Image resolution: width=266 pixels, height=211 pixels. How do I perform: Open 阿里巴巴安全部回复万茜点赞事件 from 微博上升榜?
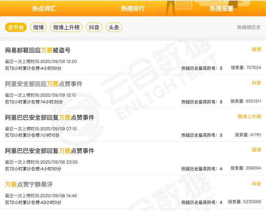(49, 117)
